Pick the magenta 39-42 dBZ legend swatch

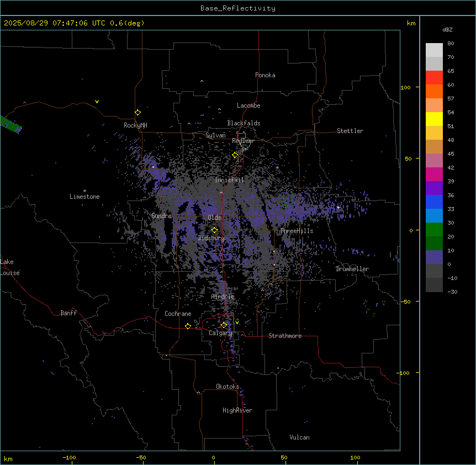tap(434, 174)
